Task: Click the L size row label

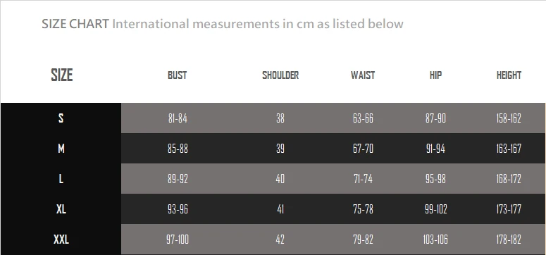Action: pos(61,179)
